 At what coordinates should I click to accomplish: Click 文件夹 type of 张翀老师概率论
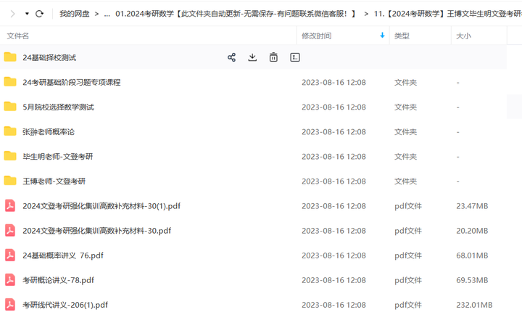click(x=405, y=132)
